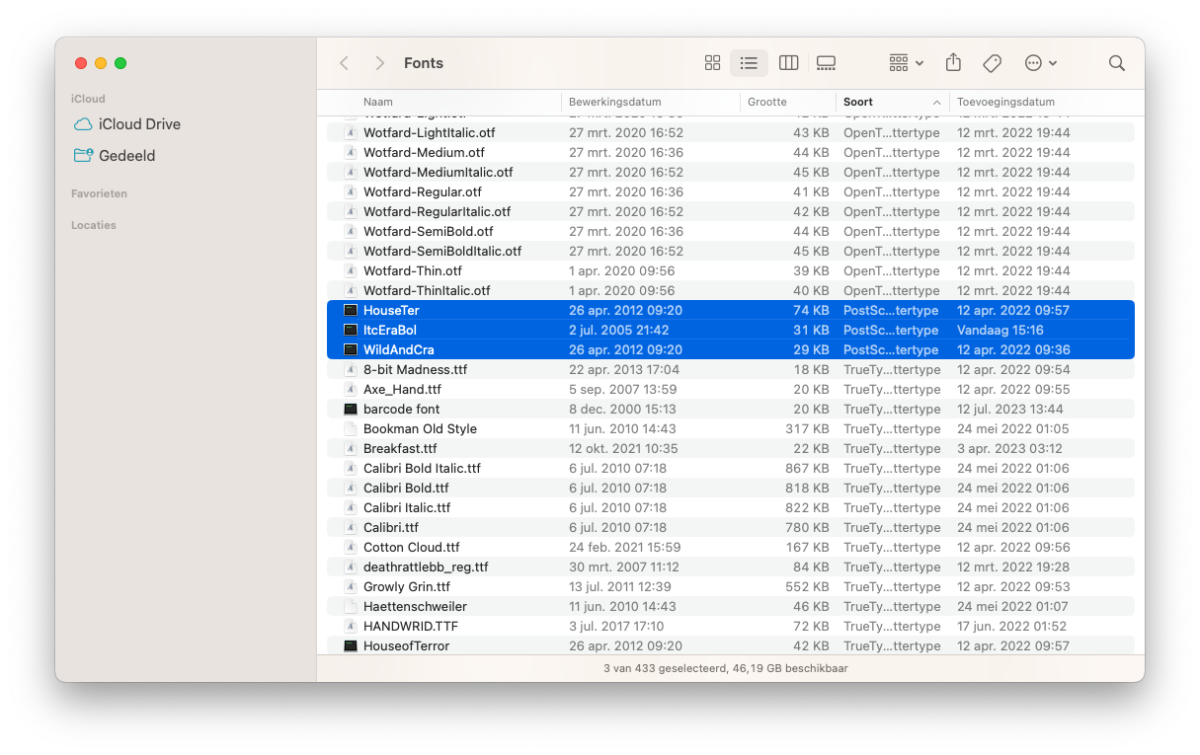Sort by the Naam column header
This screenshot has height=755, width=1200.
pos(378,102)
